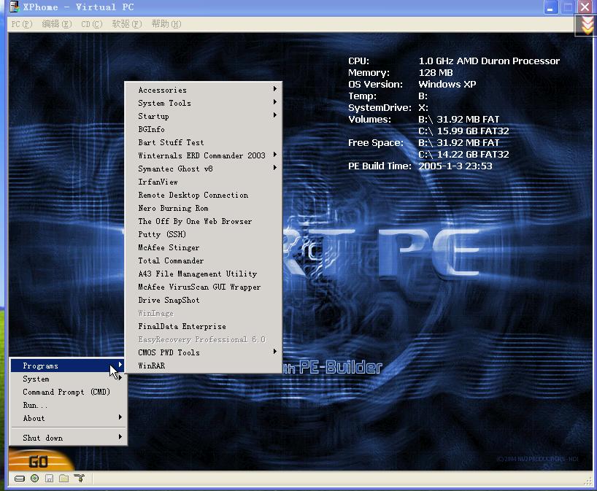
Task: Run McAfee Stinger
Action: point(204,247)
